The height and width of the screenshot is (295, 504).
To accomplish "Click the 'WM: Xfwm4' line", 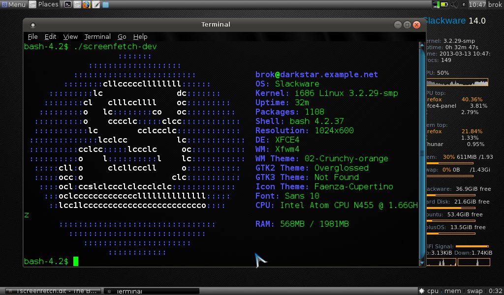I will [278, 149].
